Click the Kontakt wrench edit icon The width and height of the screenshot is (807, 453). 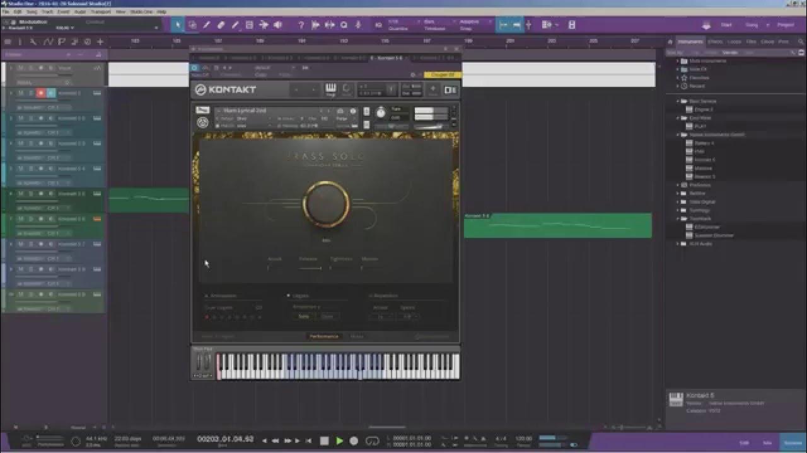point(201,111)
